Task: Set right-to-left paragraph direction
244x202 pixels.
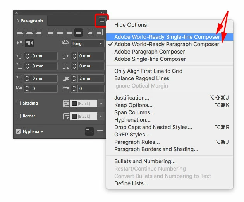Action: (x=29, y=43)
